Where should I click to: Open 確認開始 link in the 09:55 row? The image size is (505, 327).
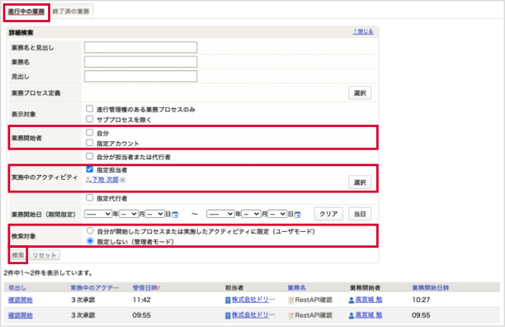pyautogui.click(x=21, y=315)
